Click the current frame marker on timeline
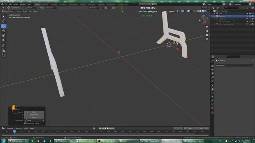255x143 pixels. (14, 131)
